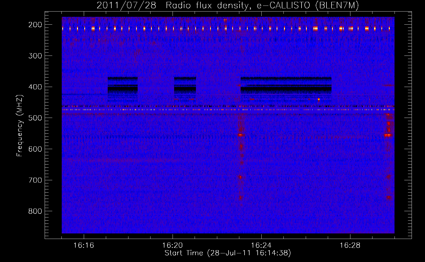The width and height of the screenshot is (425, 262).
Task: Click the first dark band block near 16:17–16:18
Action: tap(123, 89)
